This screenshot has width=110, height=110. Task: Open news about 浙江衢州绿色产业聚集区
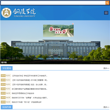(30, 89)
